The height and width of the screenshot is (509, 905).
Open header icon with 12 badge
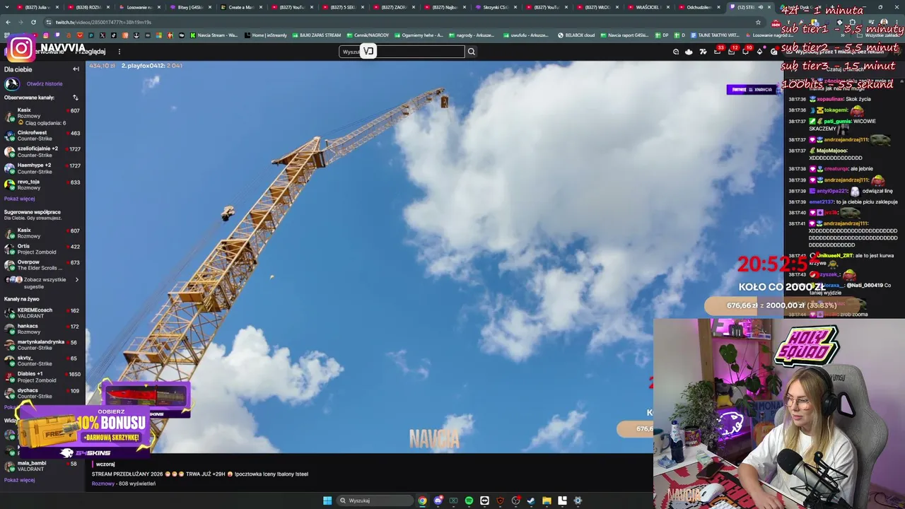732,52
